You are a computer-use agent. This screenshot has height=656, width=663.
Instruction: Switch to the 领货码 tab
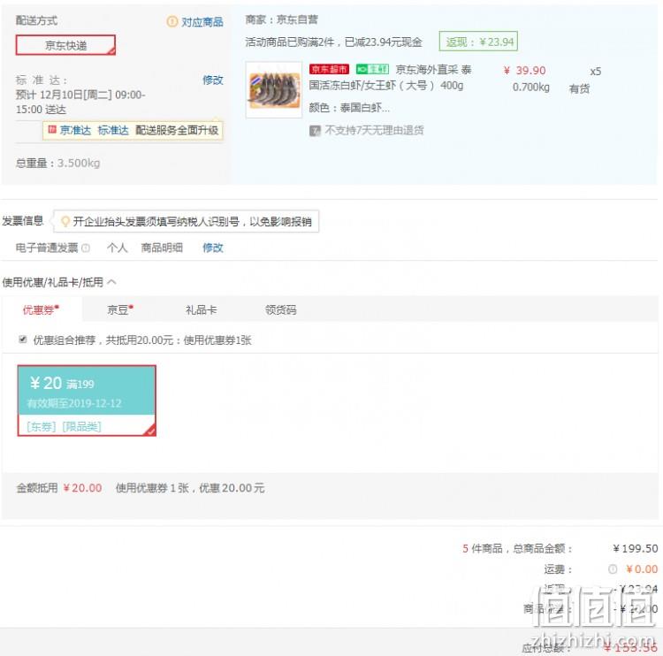pos(281,309)
